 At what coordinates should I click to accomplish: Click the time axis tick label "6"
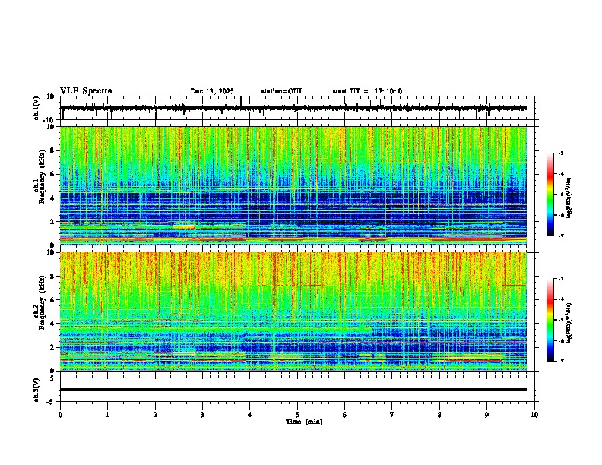[x=345, y=415]
